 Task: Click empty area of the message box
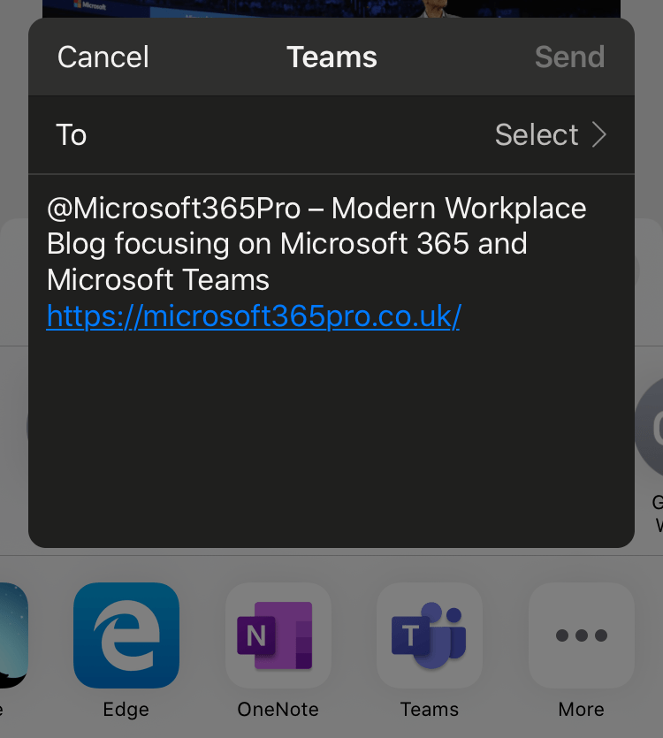click(331, 442)
